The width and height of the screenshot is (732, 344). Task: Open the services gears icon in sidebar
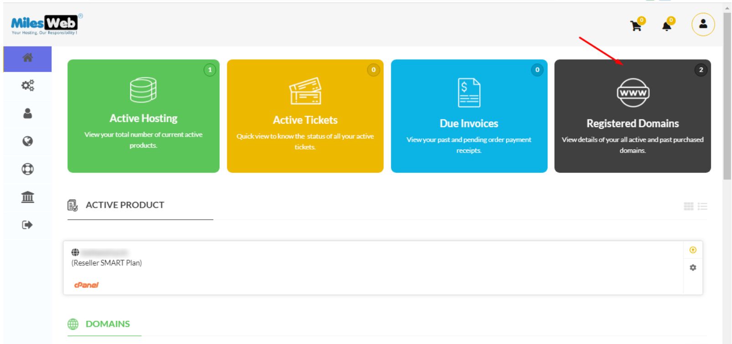[27, 86]
